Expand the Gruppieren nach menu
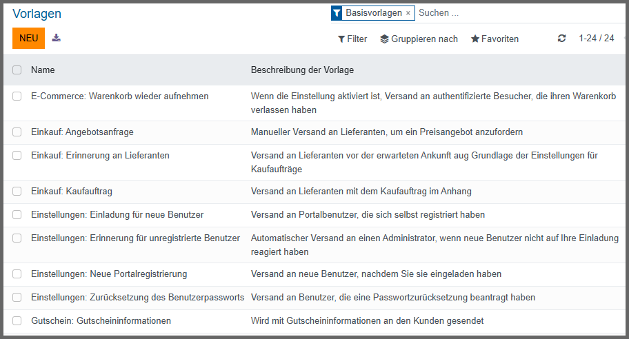 tap(419, 39)
